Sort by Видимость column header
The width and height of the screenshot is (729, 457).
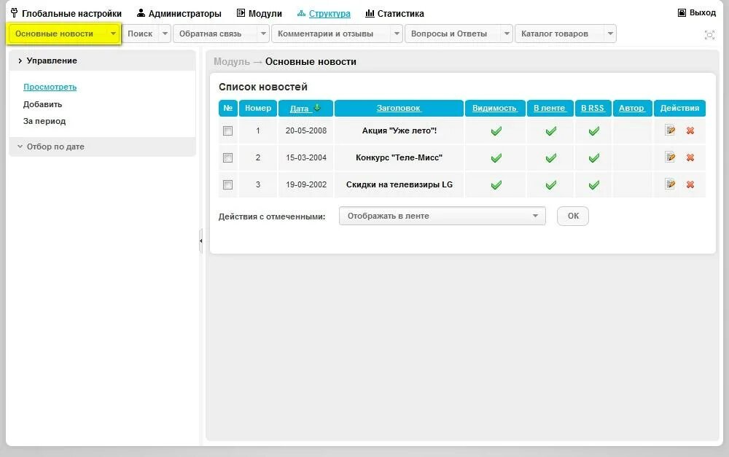click(494, 108)
